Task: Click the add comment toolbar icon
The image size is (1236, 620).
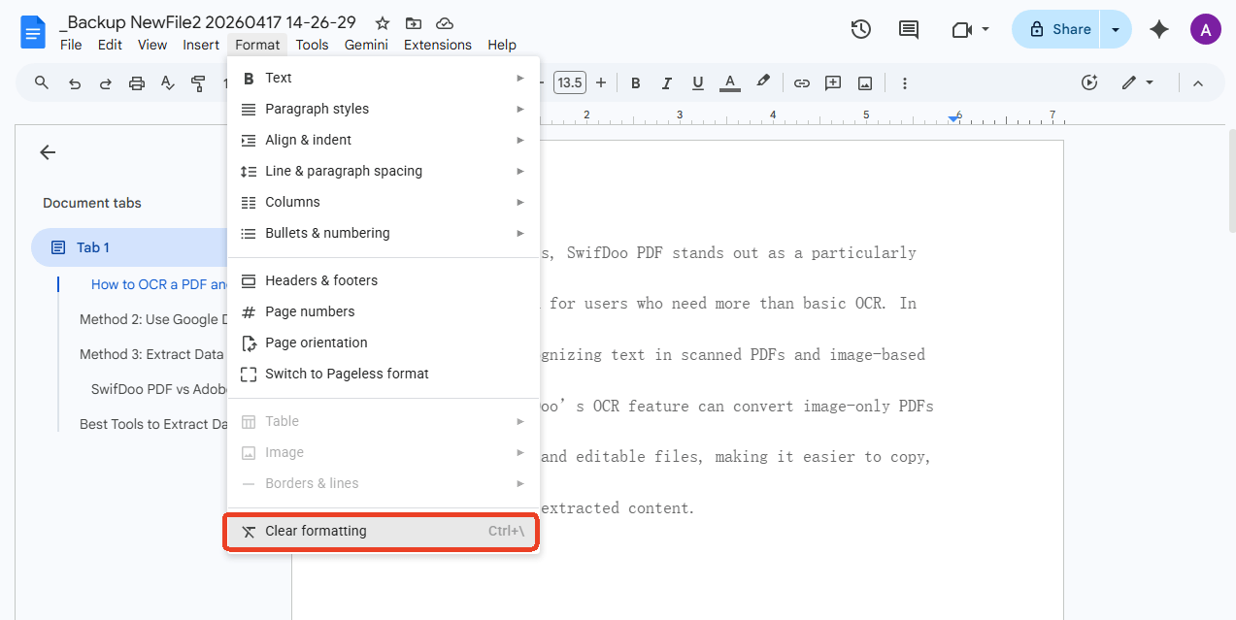Action: point(832,83)
